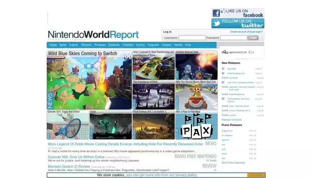The width and height of the screenshot is (311, 178).
Task: Open the Legend of Zelda Movie Casting article
Action: coord(125,144)
